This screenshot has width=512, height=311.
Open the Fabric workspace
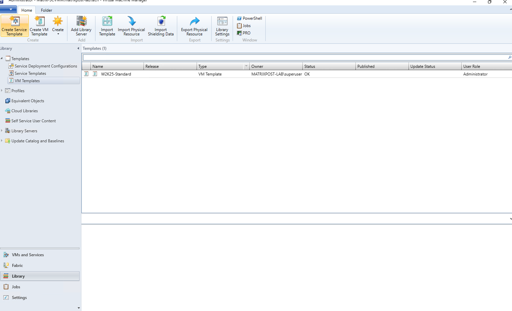pos(40,266)
